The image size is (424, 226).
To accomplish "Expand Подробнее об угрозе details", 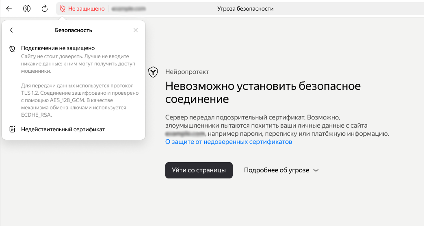I will click(x=277, y=170).
